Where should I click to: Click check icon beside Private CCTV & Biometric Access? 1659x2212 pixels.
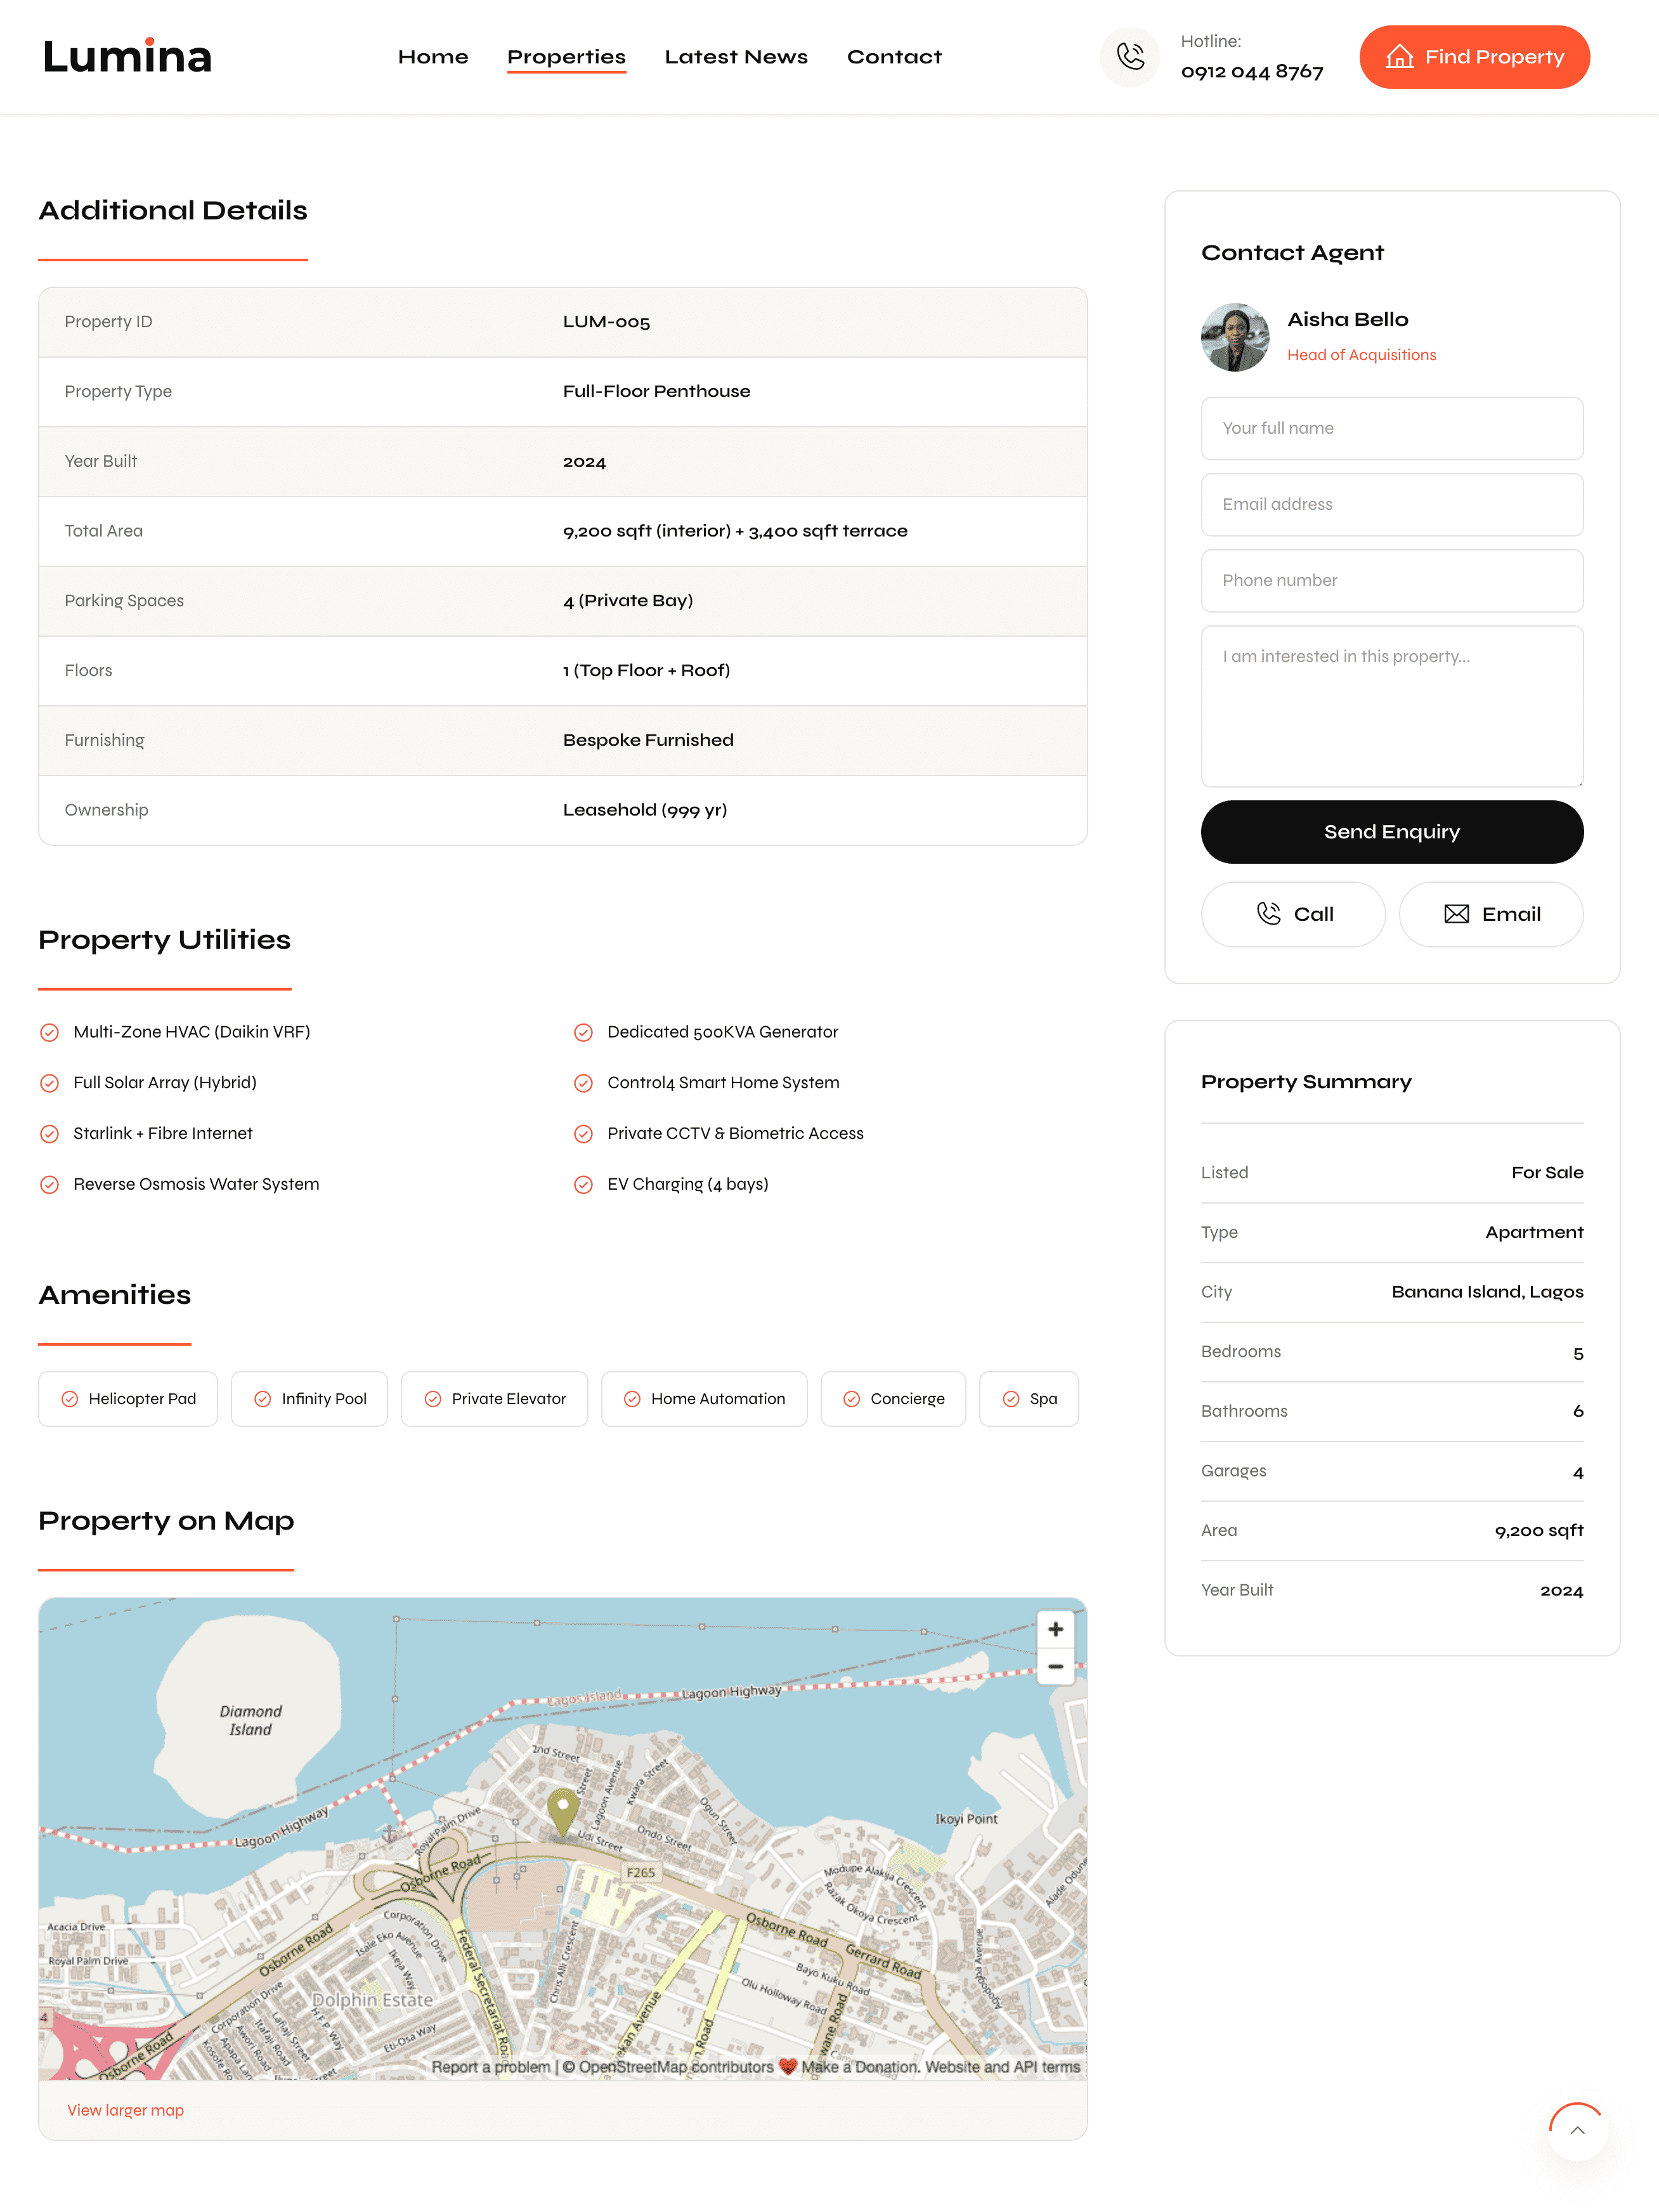pyautogui.click(x=583, y=1133)
